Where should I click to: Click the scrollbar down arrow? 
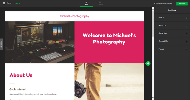point(153,98)
